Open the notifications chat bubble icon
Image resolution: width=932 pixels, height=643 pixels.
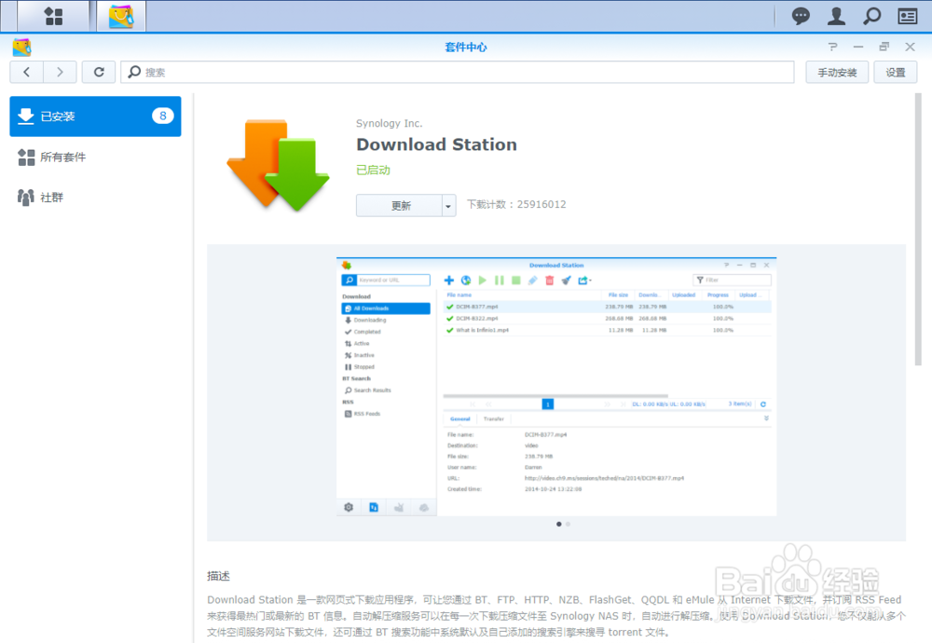tap(801, 16)
